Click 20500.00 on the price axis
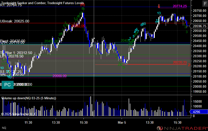The height and width of the screenshot is (131, 208). coord(200,36)
